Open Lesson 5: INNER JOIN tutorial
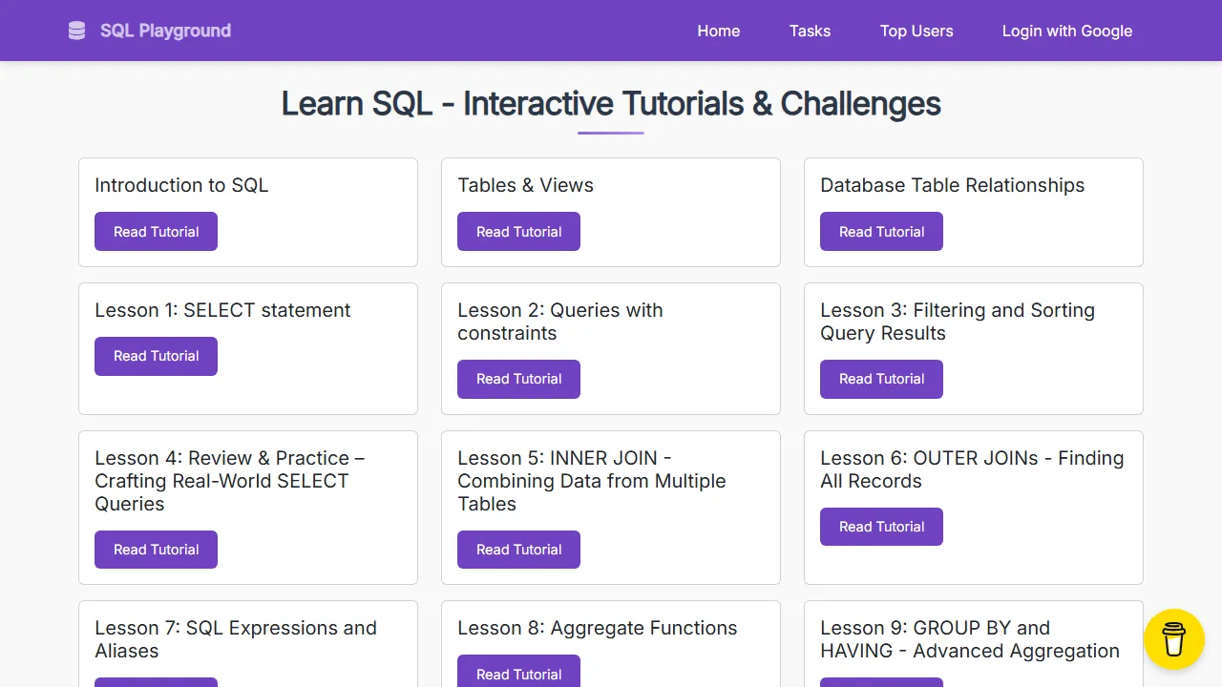The height and width of the screenshot is (687, 1222). point(518,550)
